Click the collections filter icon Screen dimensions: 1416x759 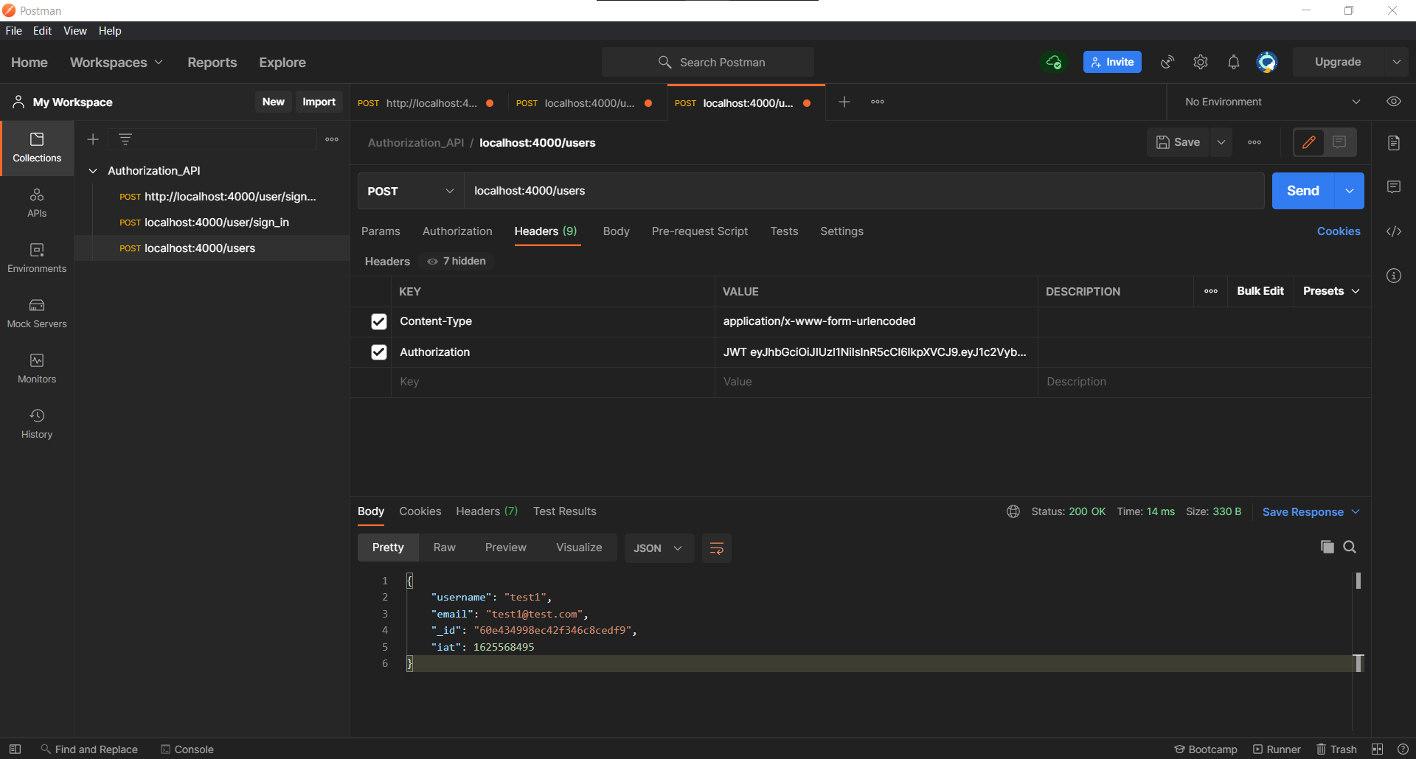(125, 139)
